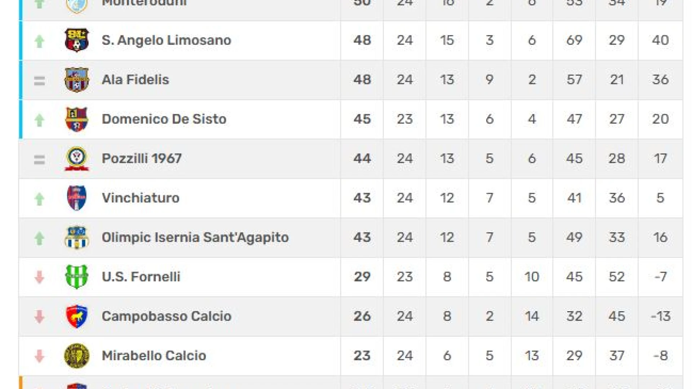The height and width of the screenshot is (389, 692).
Task: Click red down arrow beside Campobasso Calcio
Action: click(39, 317)
